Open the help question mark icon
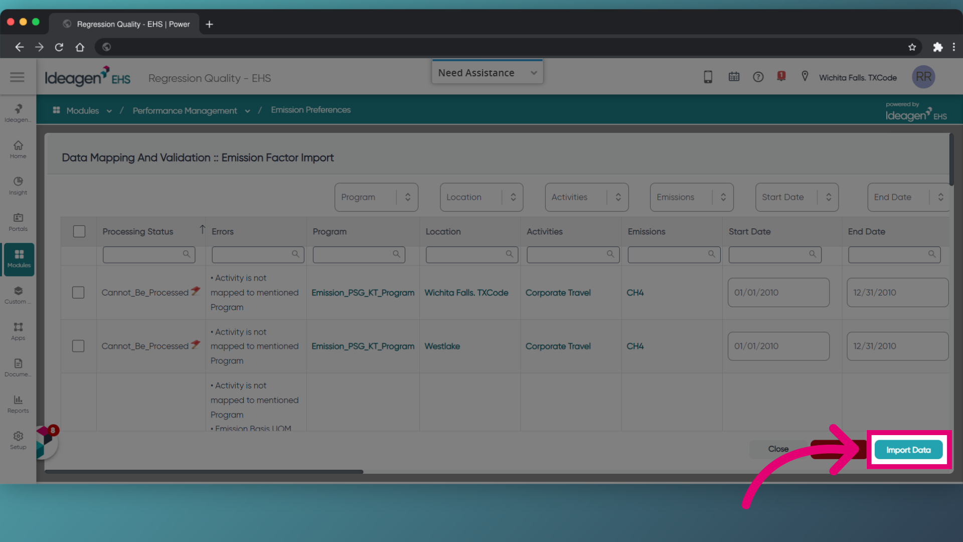 tap(758, 77)
